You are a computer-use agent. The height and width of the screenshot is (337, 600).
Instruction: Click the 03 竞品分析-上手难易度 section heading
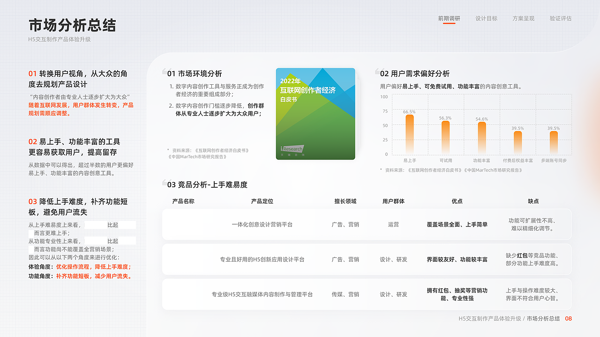(207, 184)
